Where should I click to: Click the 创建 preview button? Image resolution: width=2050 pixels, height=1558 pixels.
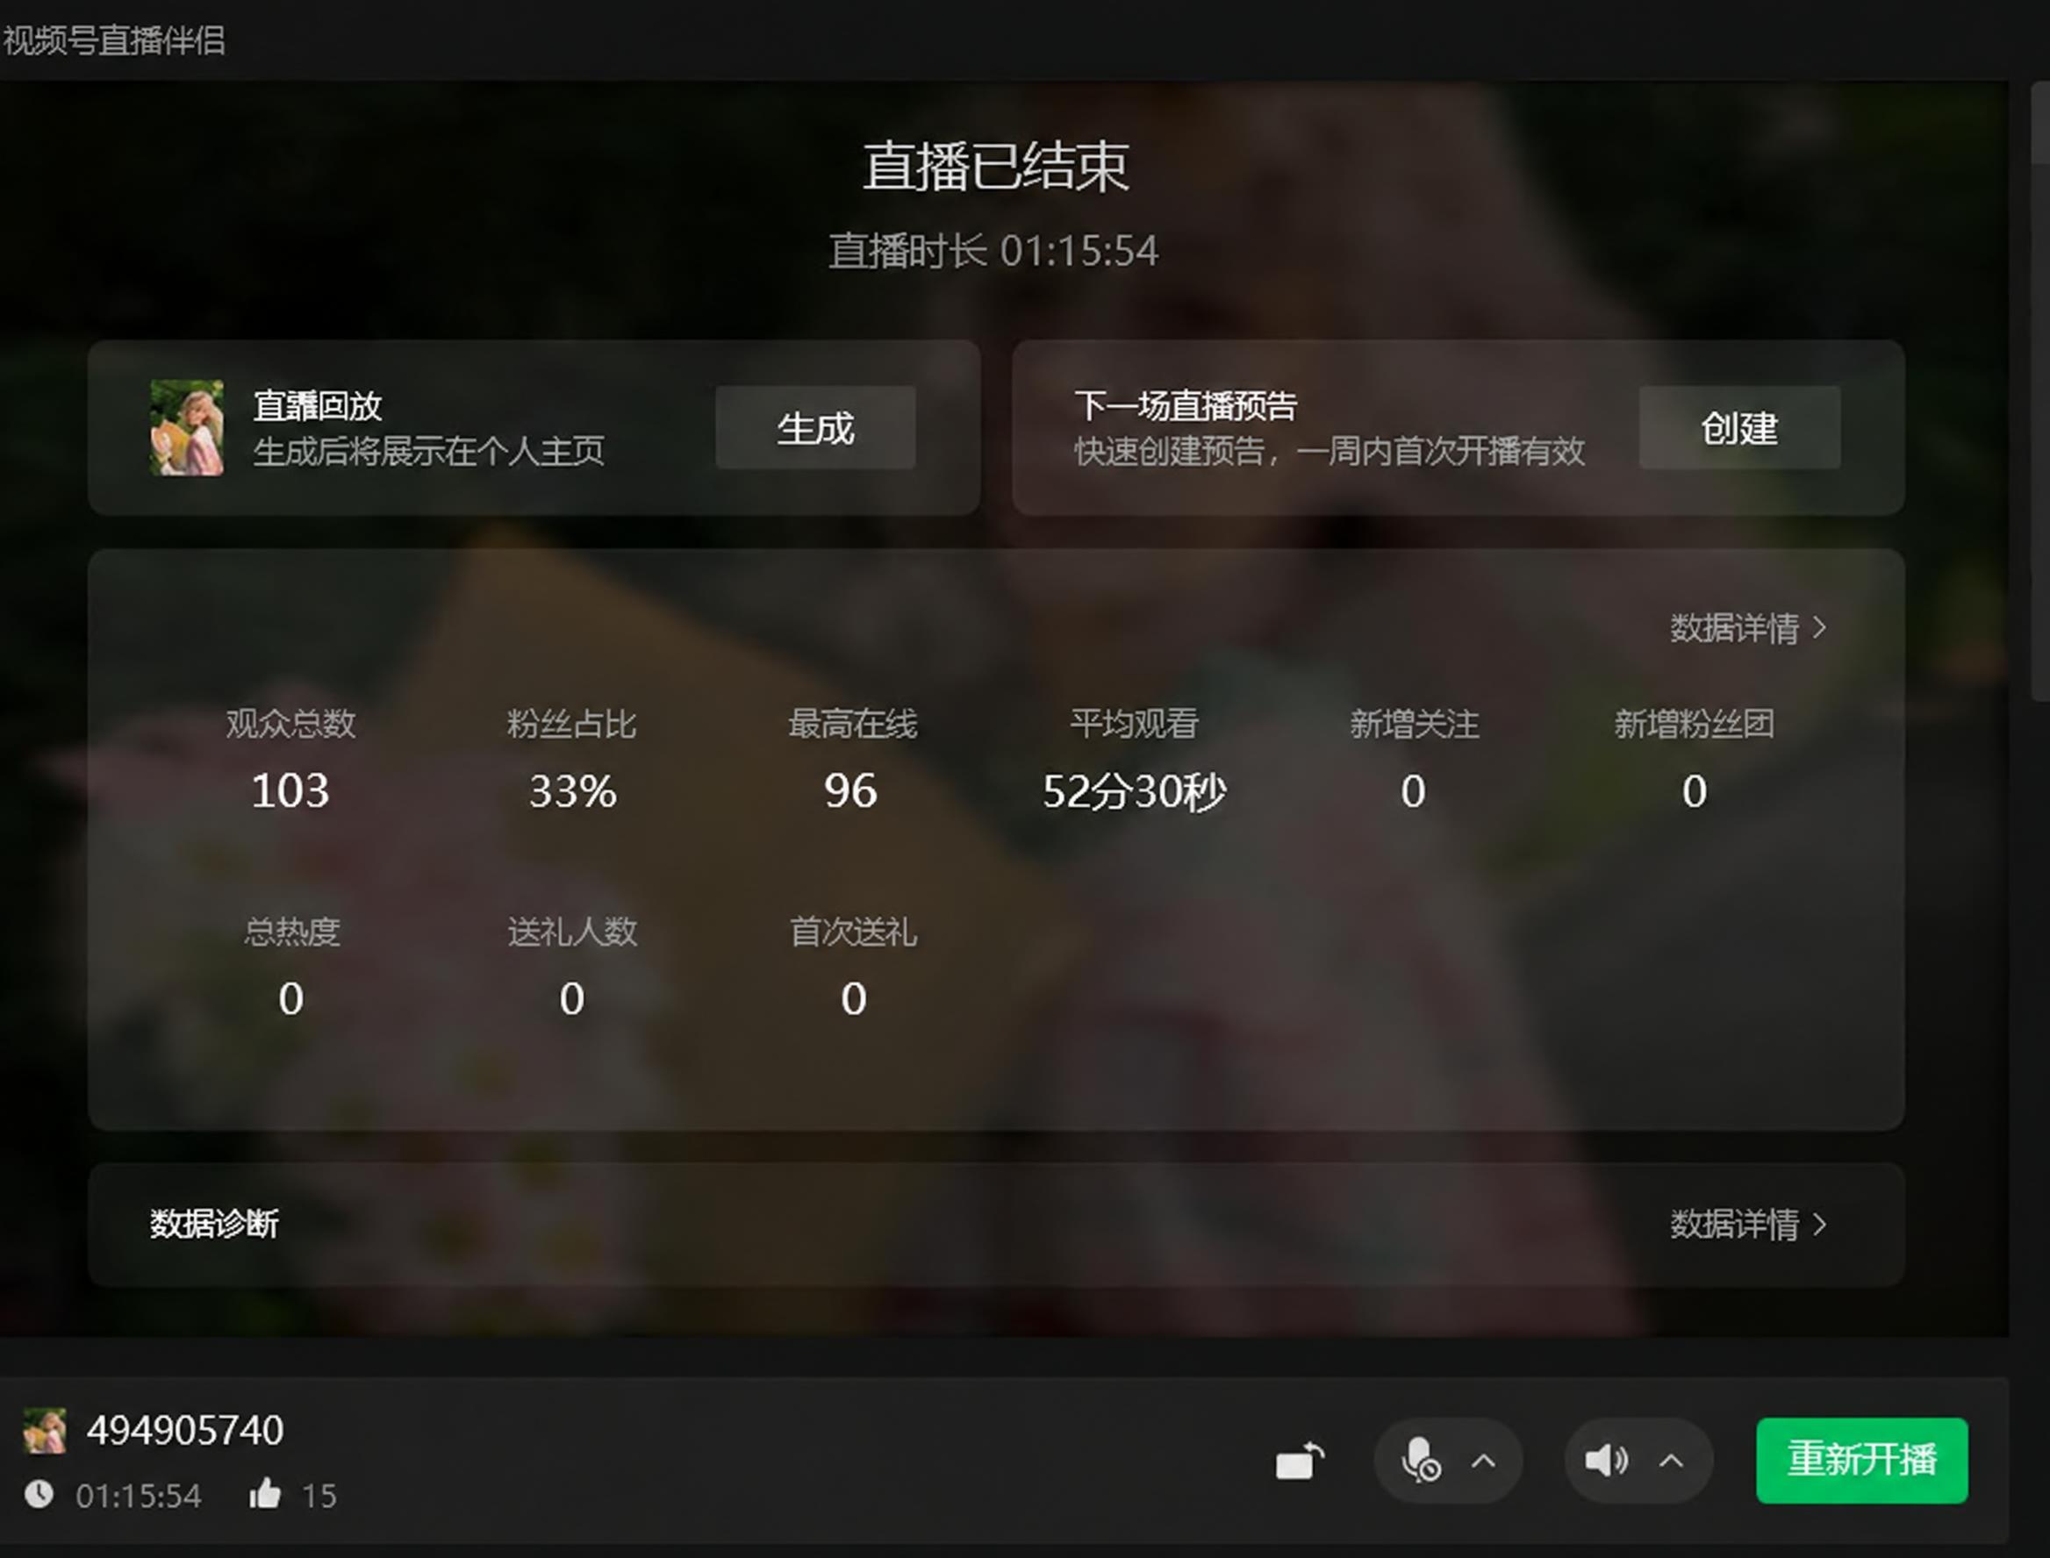(x=1739, y=427)
